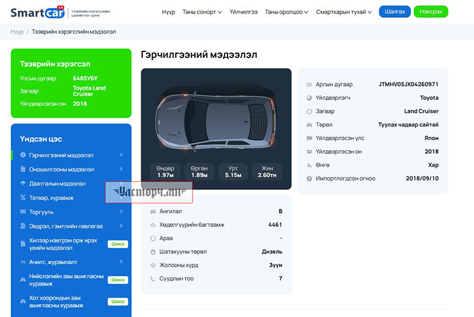Click the umbrella icon for Даатгалын мэдээлэл
Image resolution: width=474 pixels, height=317 pixels.
23,183
